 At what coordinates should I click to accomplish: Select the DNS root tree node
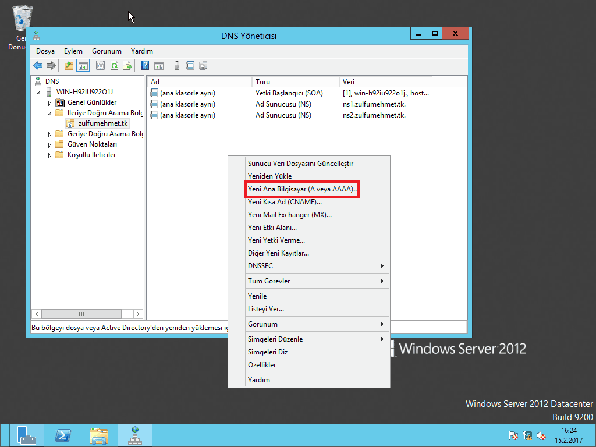[52, 81]
